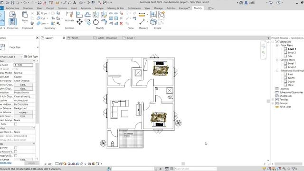Open the Annotate ribbon tab
This screenshot has width=304, height=171.
coord(85,8)
